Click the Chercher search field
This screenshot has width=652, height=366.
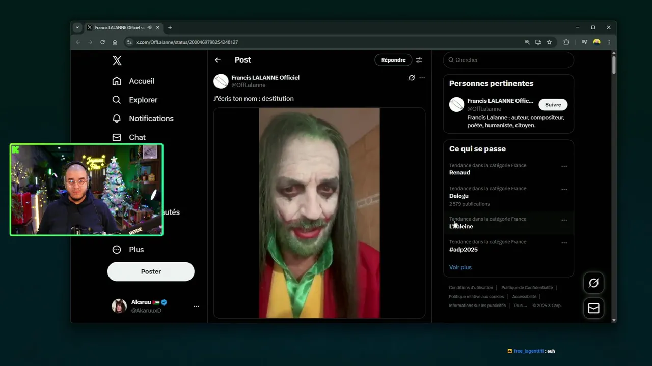[x=508, y=60]
